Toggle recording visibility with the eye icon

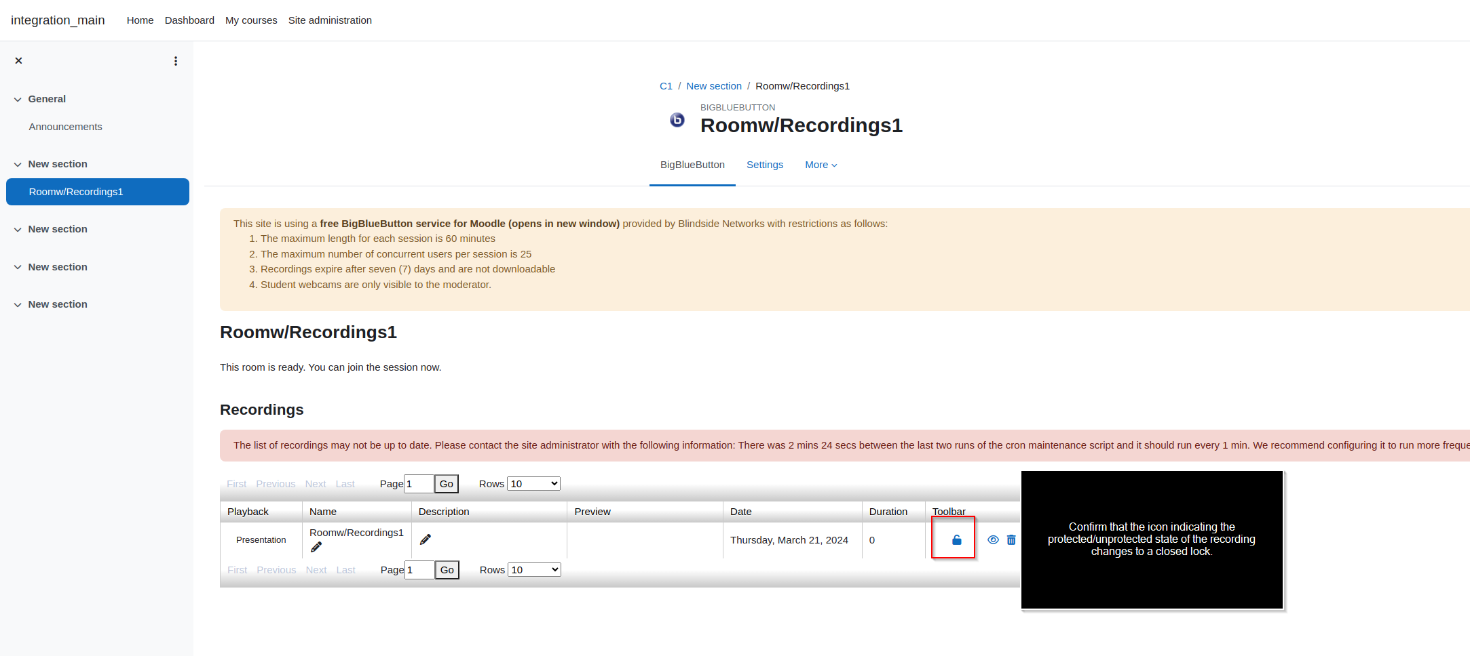(x=993, y=540)
